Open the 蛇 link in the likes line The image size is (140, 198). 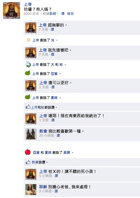(x=43, y=107)
